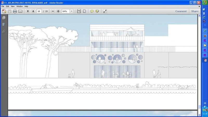This screenshot has width=208, height=117.
Task: Select the highlight text tool
Action: click(97, 11)
